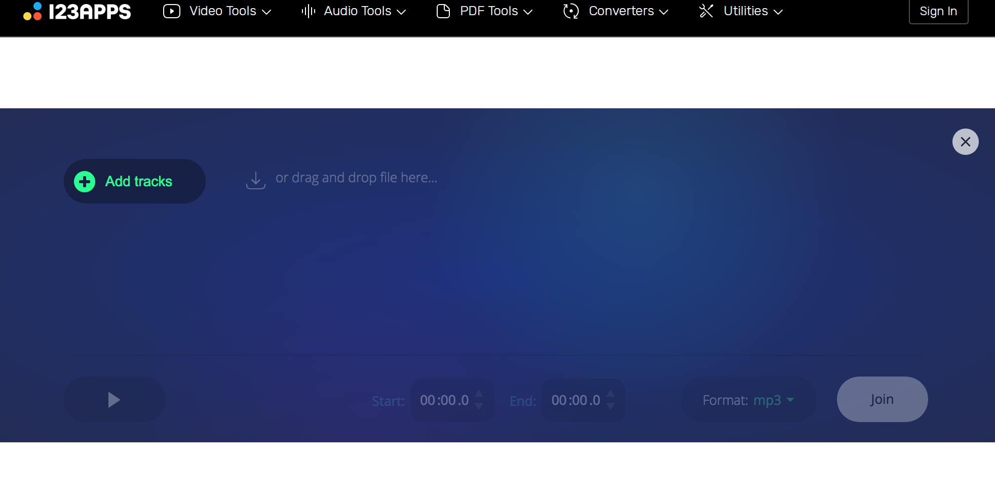Click the Utilities crossed tools icon
Screen dimensions: 995x498
pos(706,11)
